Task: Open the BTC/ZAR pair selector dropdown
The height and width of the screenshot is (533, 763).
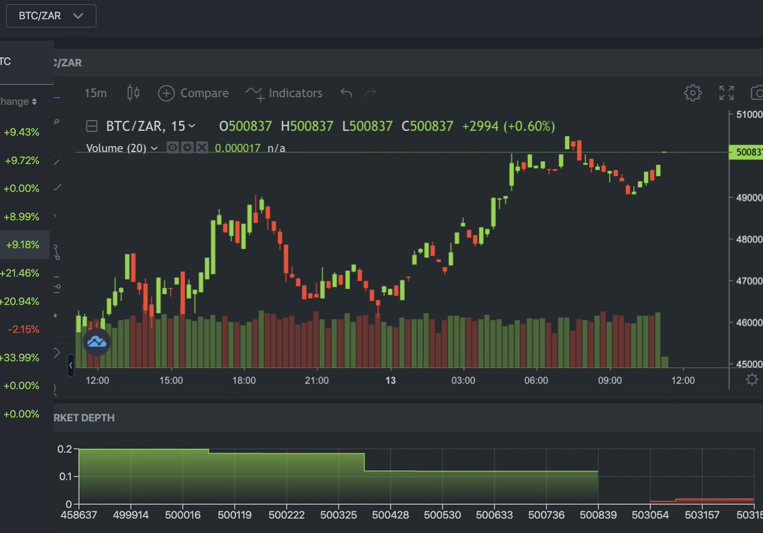Action: (x=51, y=16)
